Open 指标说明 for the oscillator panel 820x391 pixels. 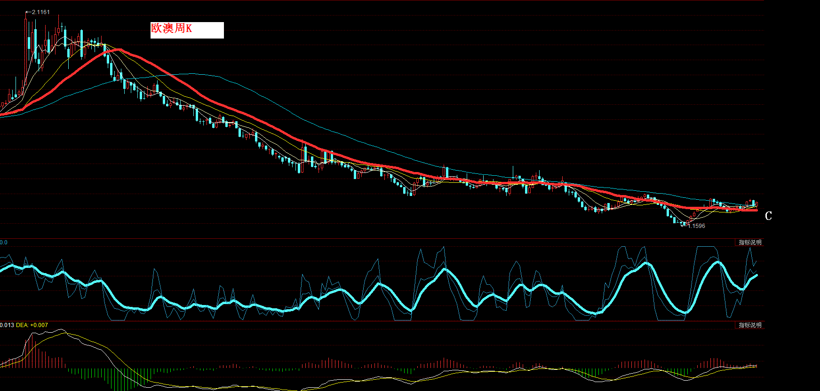749,242
